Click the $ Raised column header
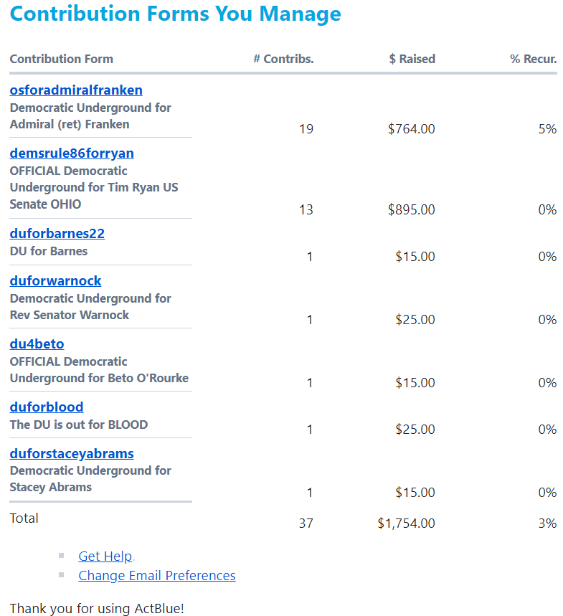 pyautogui.click(x=412, y=60)
